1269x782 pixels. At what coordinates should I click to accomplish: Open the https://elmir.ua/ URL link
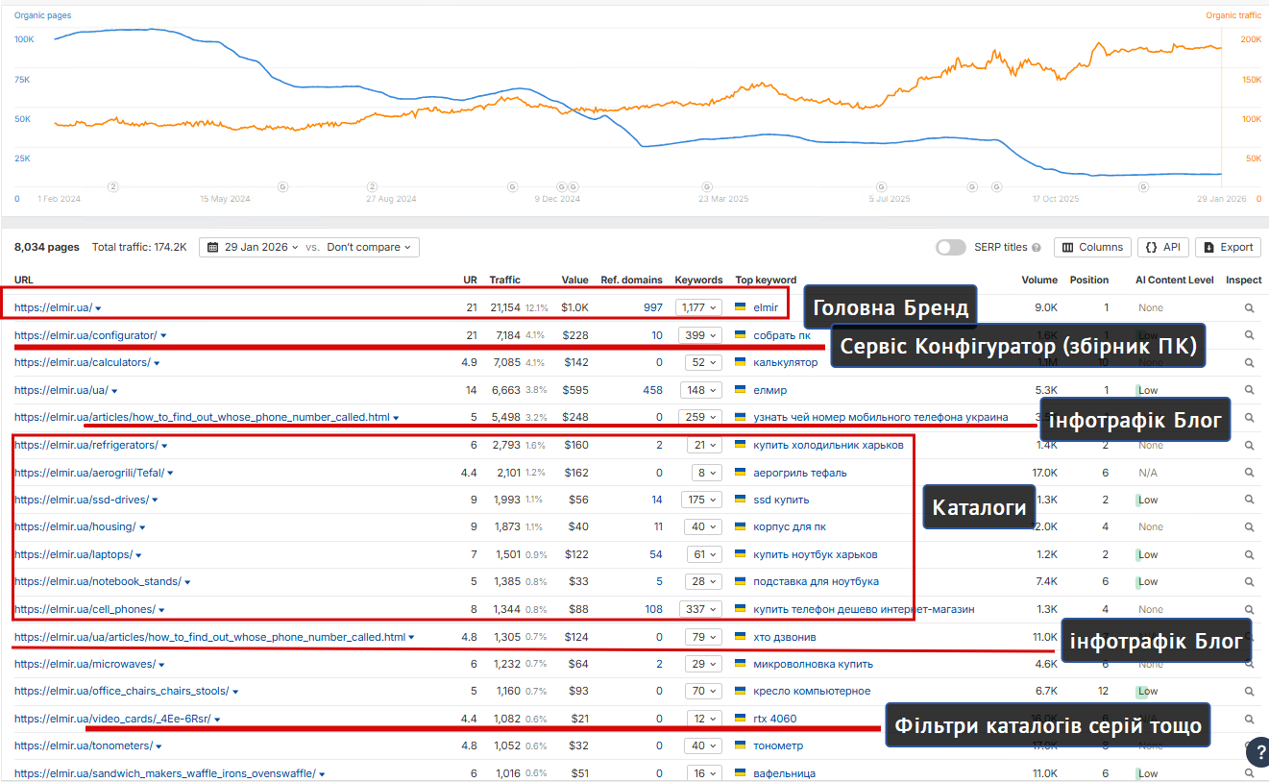pos(53,307)
